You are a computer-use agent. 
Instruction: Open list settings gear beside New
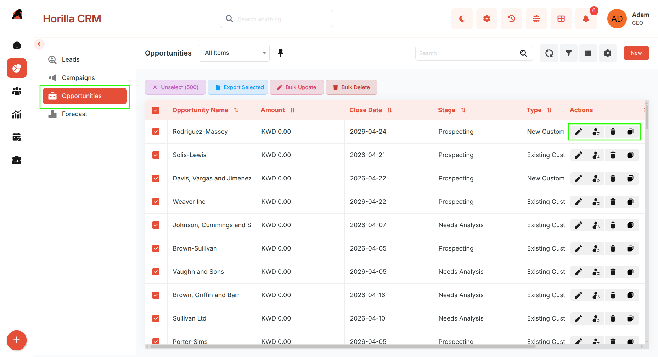pyautogui.click(x=608, y=53)
